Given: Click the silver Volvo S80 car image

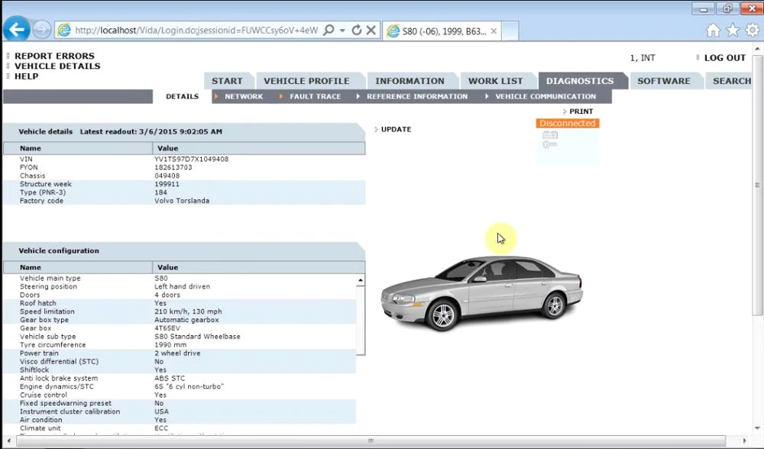Looking at the screenshot, I should pyautogui.click(x=482, y=292).
